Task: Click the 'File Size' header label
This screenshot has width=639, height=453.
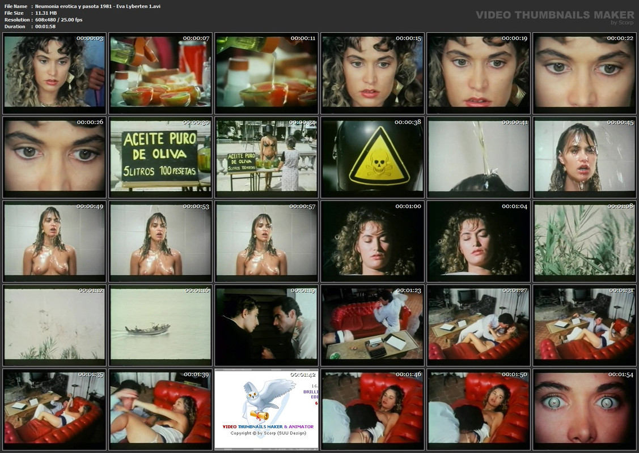Action: 14,13
